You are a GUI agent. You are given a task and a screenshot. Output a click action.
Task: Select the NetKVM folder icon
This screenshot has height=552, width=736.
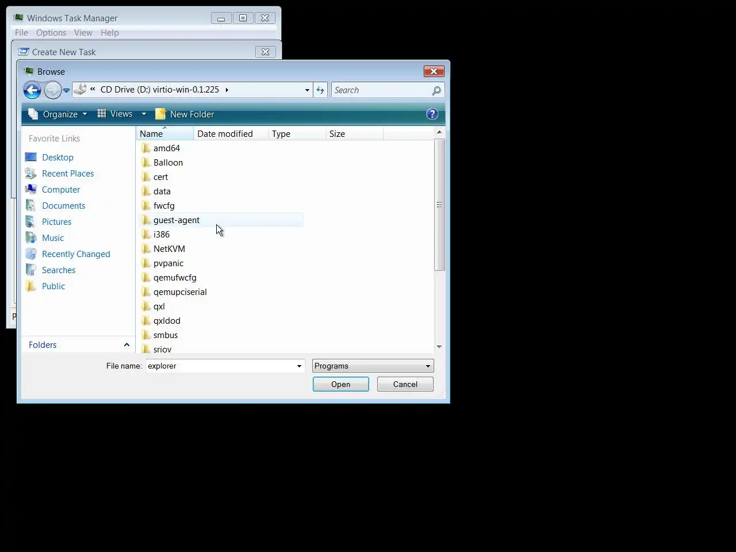[x=146, y=248]
